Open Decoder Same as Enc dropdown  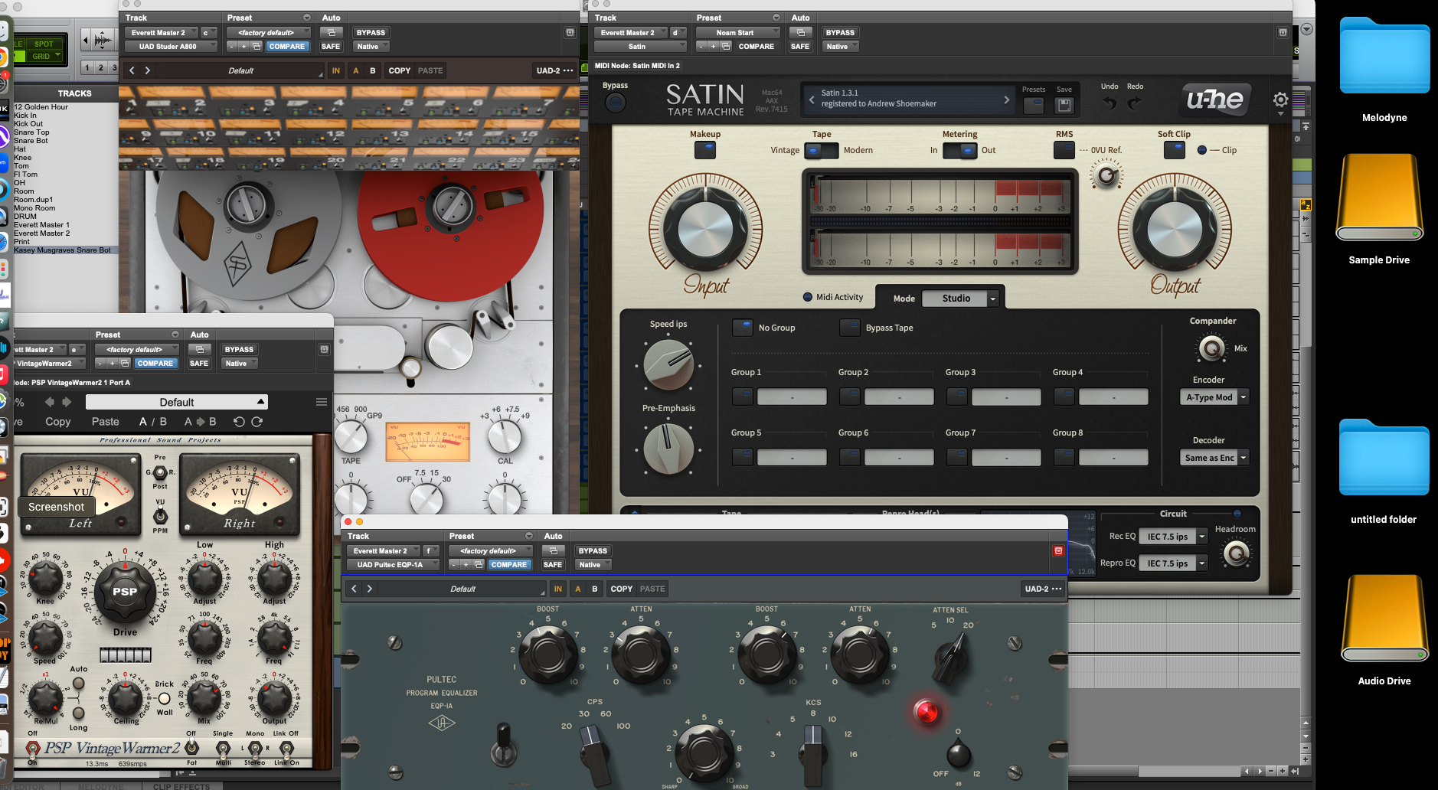tap(1214, 458)
